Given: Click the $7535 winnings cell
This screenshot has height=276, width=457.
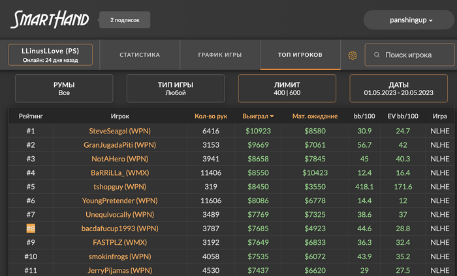Looking at the screenshot, I should 259,256.
